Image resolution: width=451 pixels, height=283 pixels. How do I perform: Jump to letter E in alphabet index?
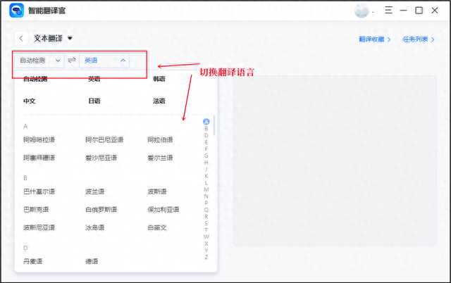point(206,142)
